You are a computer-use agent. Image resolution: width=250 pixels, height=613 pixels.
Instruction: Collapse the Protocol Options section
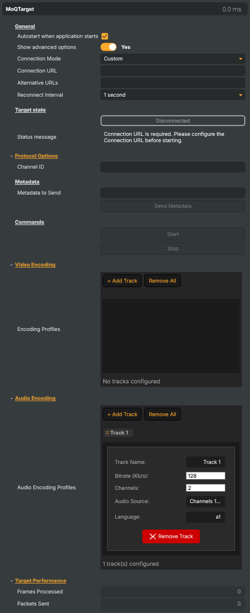click(x=12, y=156)
